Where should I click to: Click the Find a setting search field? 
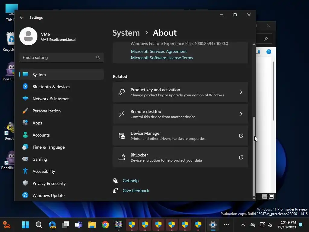pyautogui.click(x=62, y=57)
